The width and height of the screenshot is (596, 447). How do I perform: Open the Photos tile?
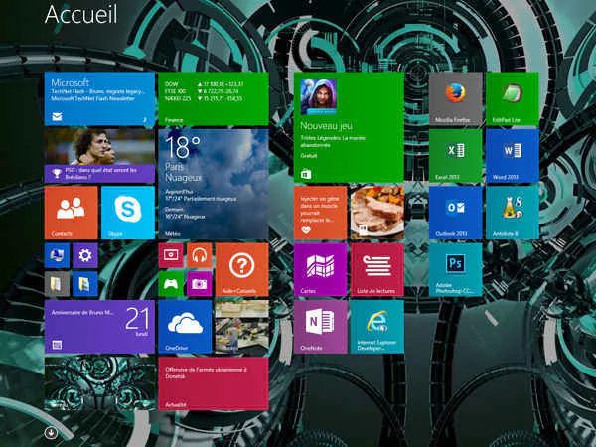coord(241,327)
